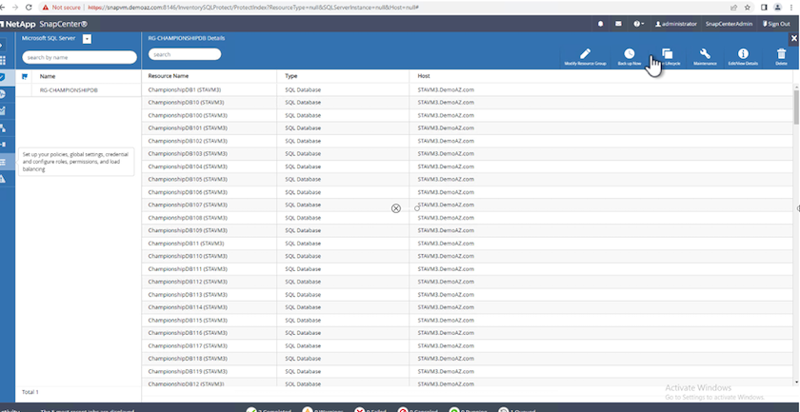Reload the page in browser
The image size is (800, 412).
29,8
